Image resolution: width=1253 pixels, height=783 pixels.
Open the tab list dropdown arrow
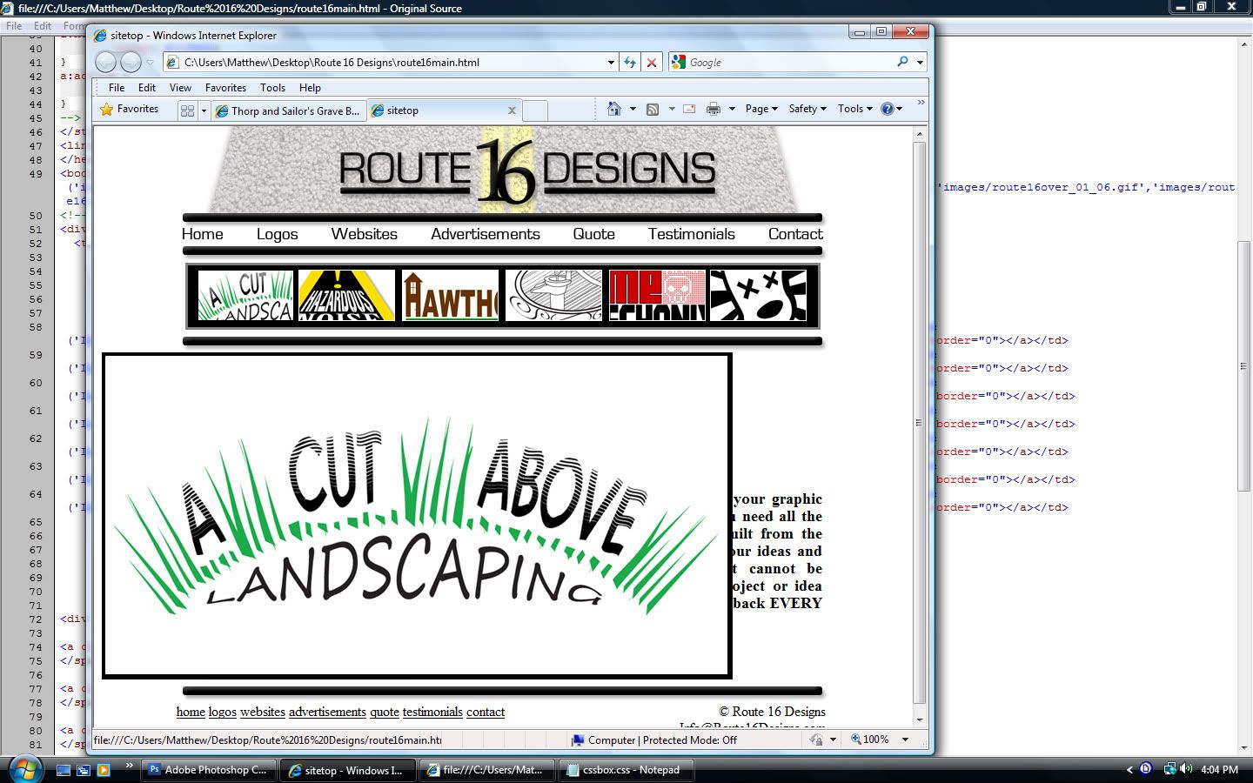pos(204,110)
